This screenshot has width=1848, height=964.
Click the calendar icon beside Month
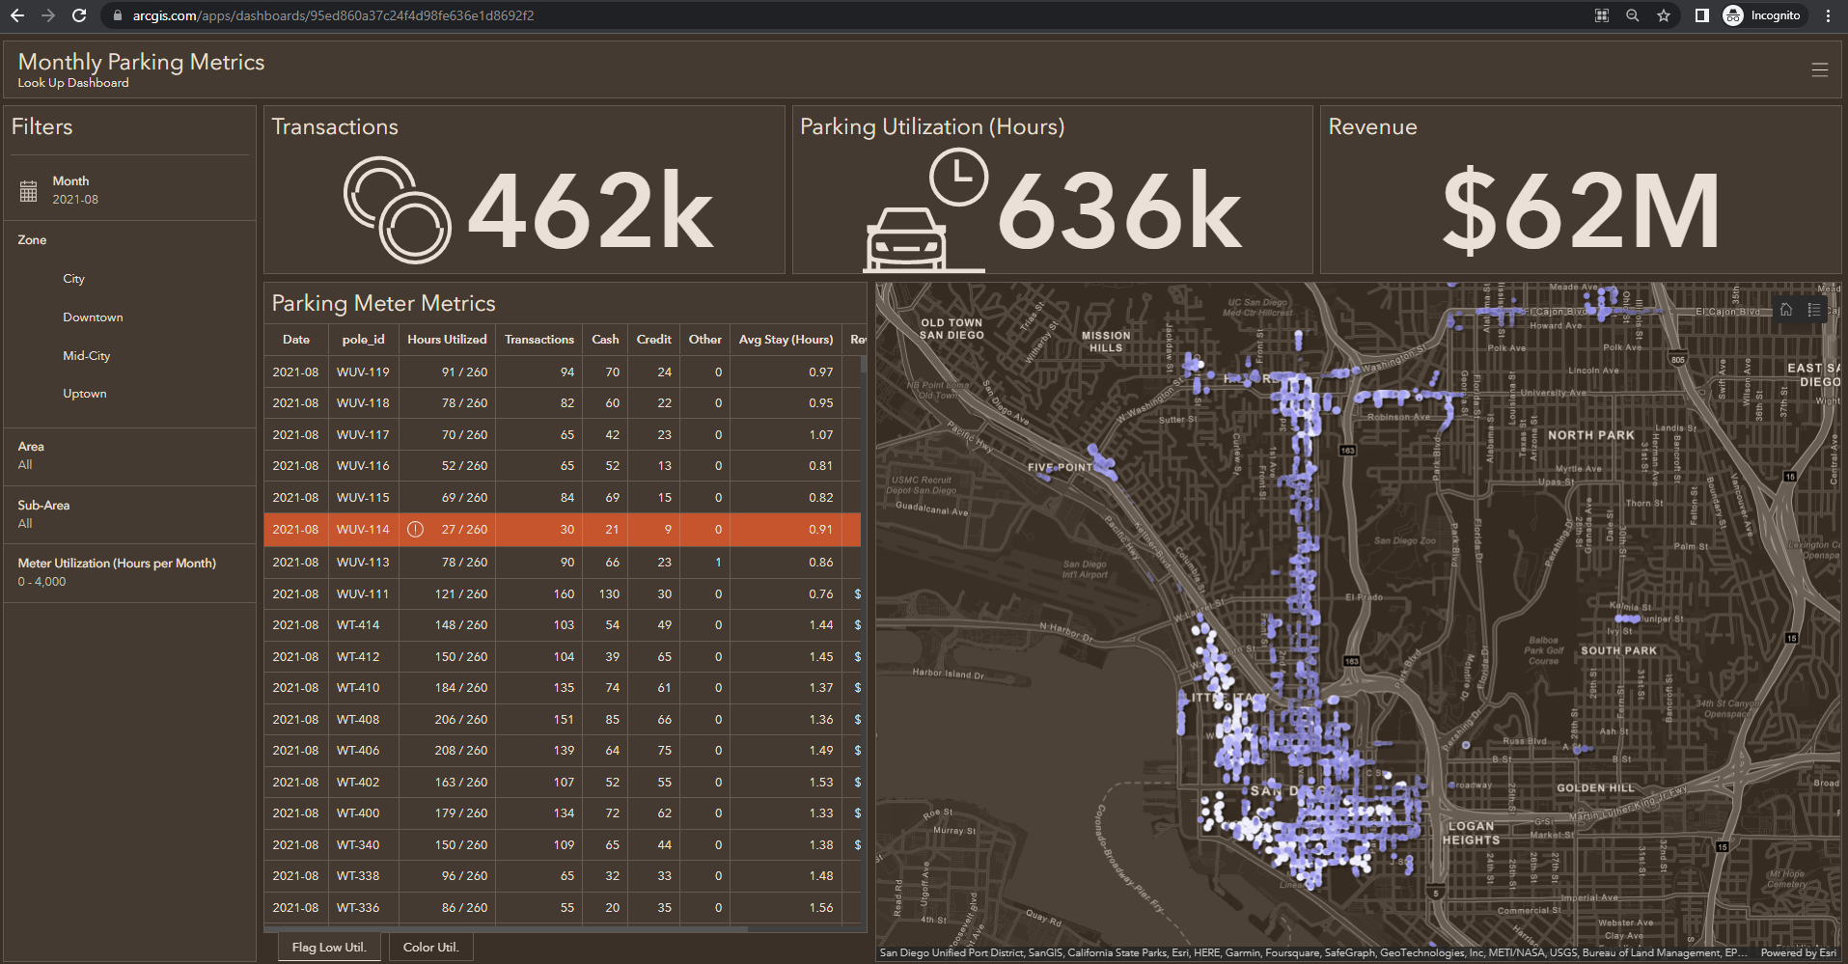(29, 191)
